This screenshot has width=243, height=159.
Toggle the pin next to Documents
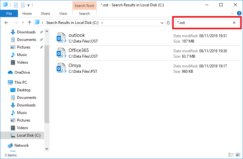41,40
